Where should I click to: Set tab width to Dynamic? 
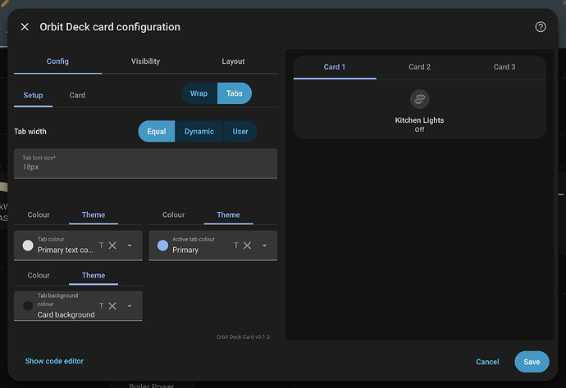199,132
